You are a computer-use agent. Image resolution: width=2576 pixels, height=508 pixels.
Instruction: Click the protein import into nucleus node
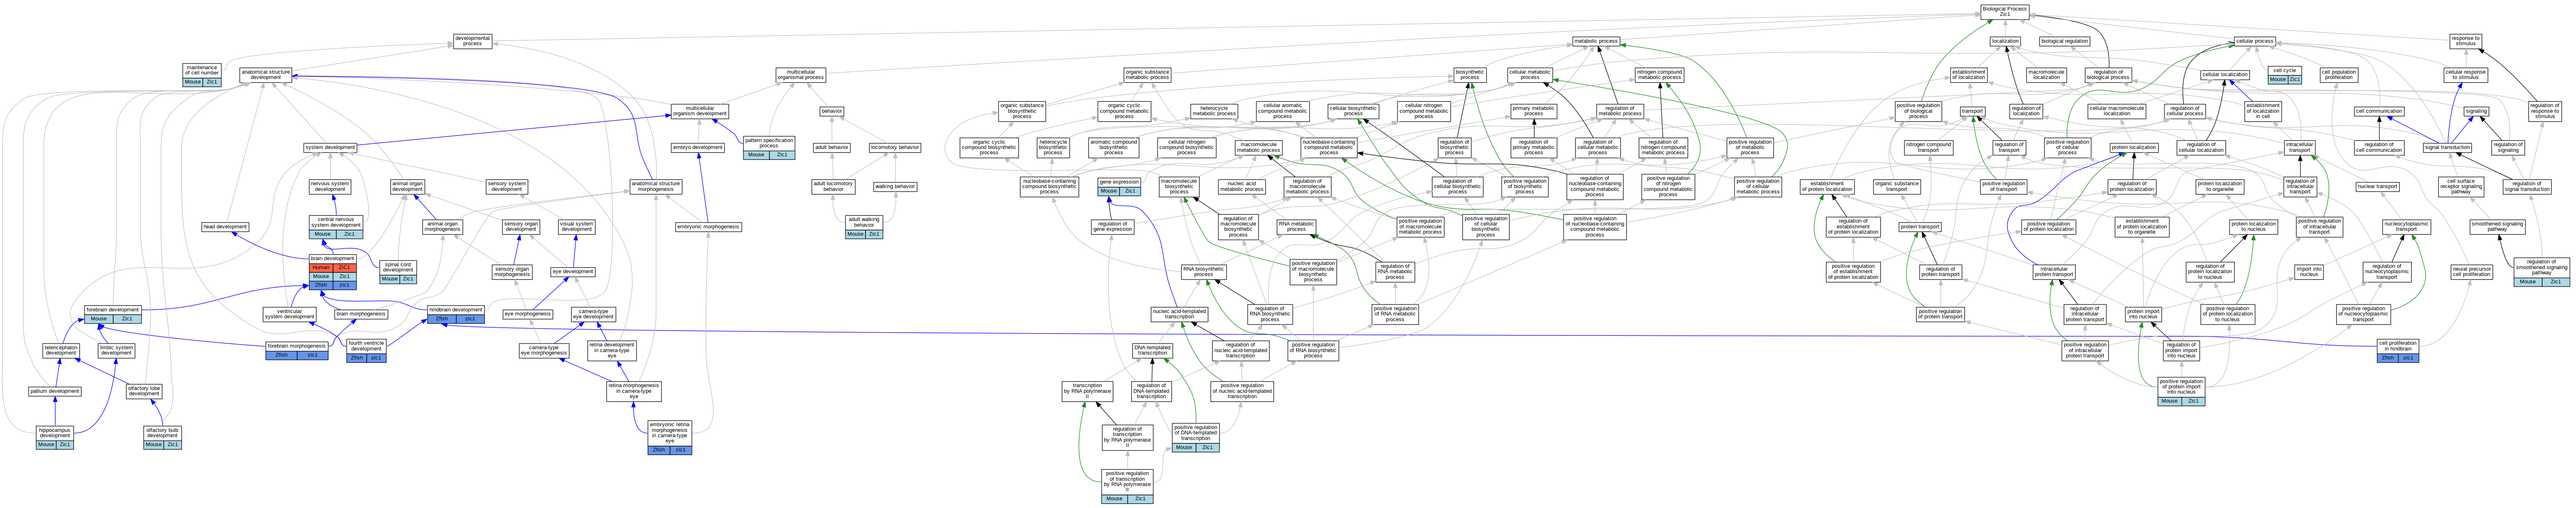click(2143, 314)
